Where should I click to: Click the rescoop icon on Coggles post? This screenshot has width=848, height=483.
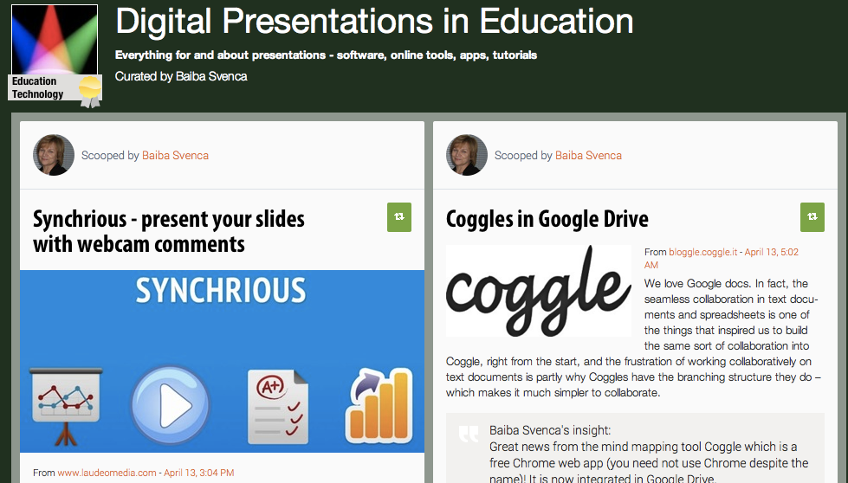point(812,217)
